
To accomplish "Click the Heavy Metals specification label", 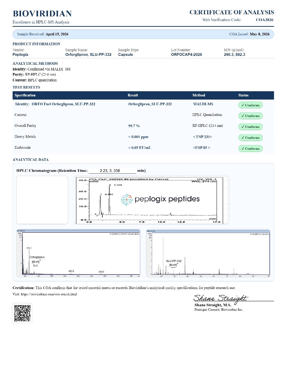I will pyautogui.click(x=25, y=136).
